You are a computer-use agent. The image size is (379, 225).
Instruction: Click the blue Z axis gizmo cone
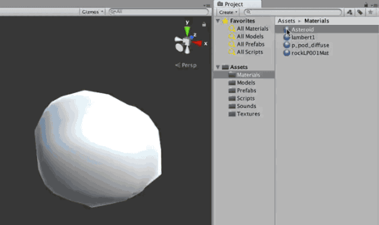click(192, 37)
